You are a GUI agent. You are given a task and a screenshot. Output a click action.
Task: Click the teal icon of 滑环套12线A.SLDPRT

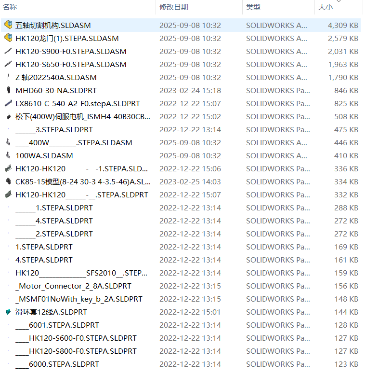tap(8, 312)
